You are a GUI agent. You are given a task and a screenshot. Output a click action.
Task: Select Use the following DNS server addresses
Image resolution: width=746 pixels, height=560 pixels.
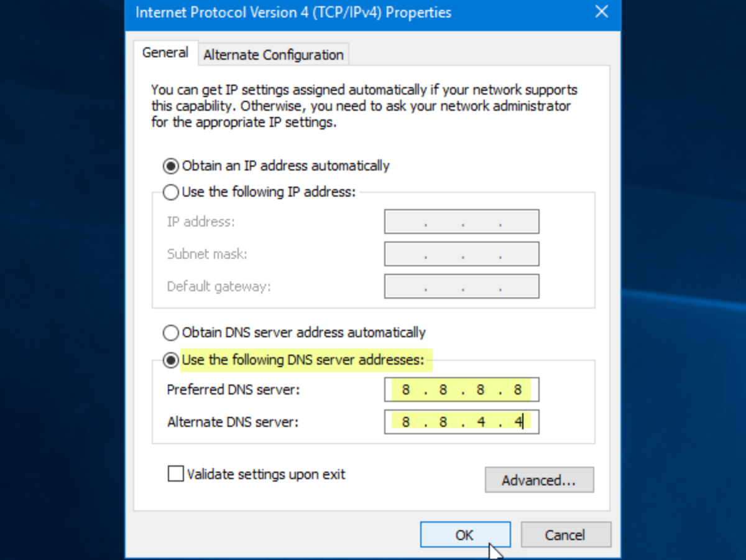click(170, 360)
